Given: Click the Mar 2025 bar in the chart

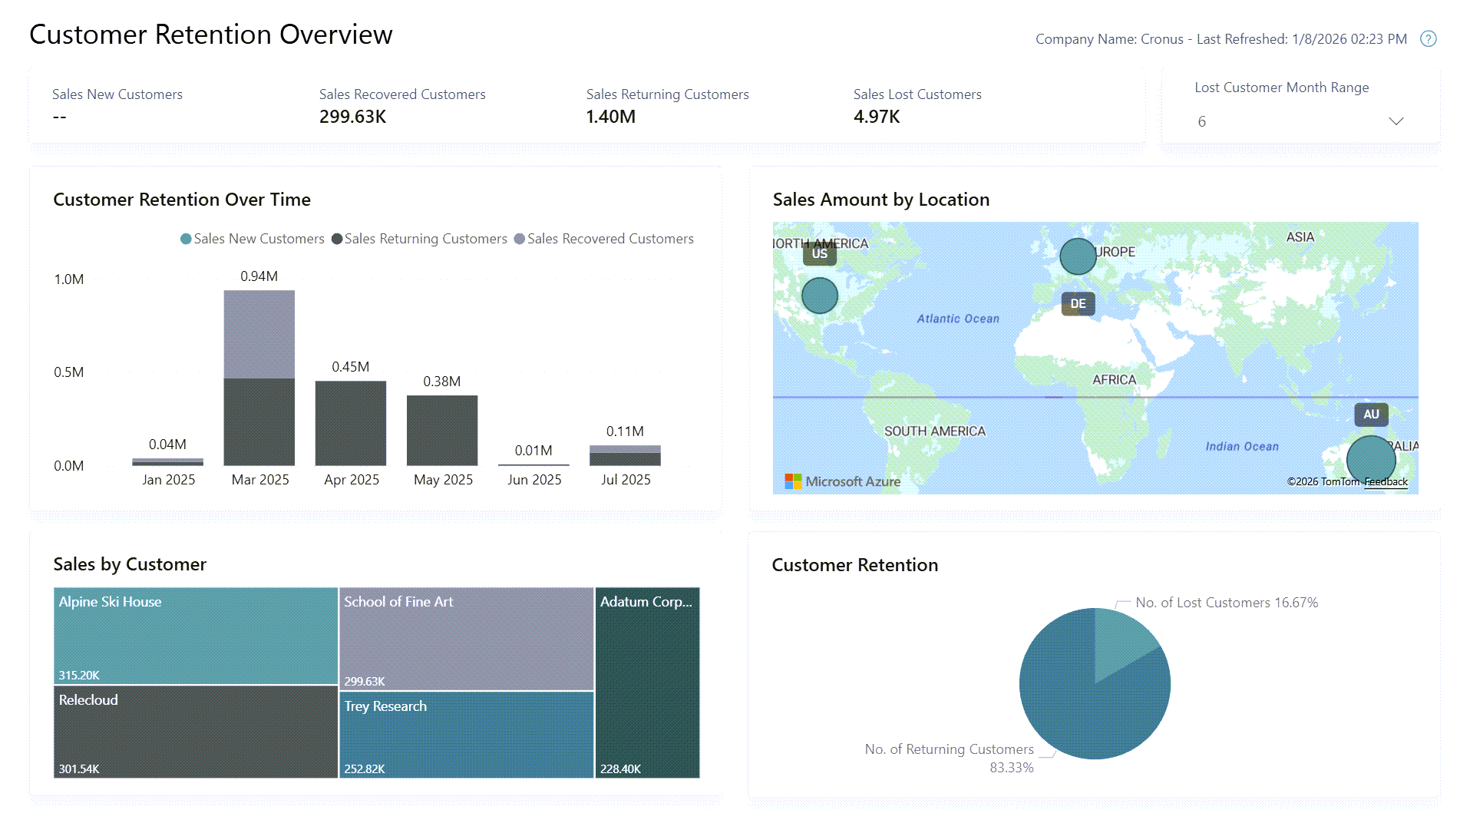Looking at the screenshot, I should pyautogui.click(x=259, y=376).
